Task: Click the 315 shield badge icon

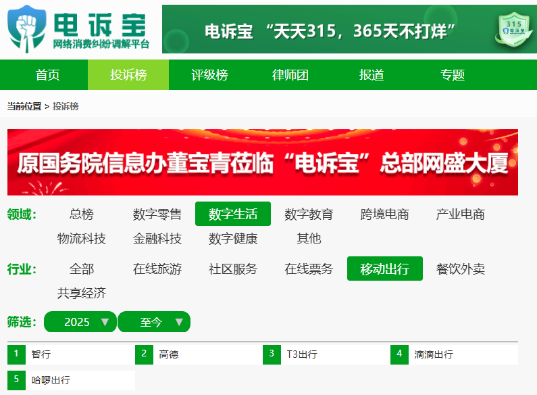Action: (x=514, y=30)
